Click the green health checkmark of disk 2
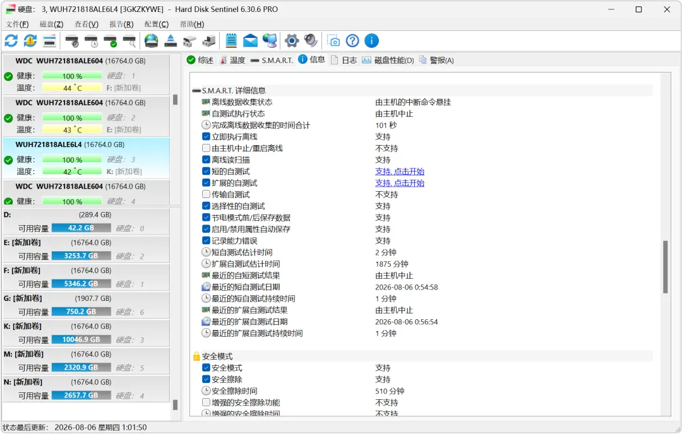 point(8,118)
